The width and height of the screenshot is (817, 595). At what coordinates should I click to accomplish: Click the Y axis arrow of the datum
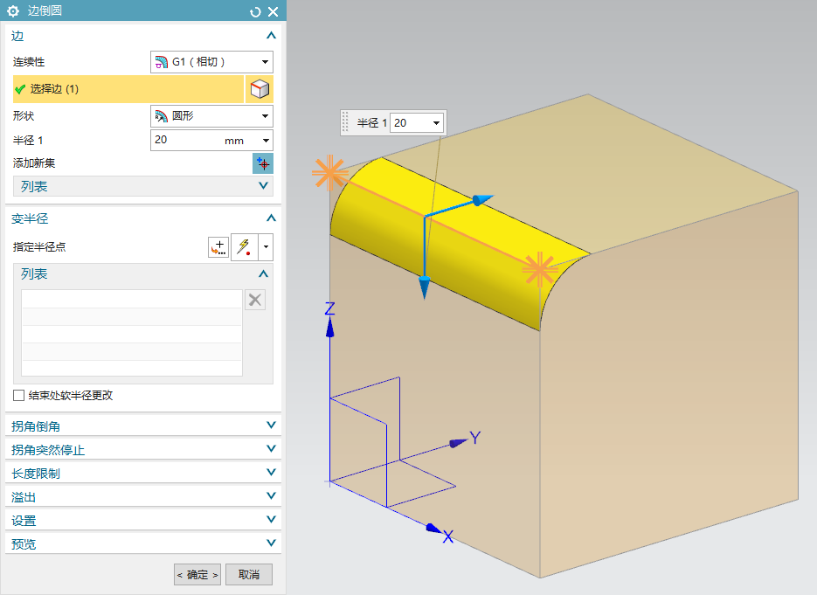point(458,443)
